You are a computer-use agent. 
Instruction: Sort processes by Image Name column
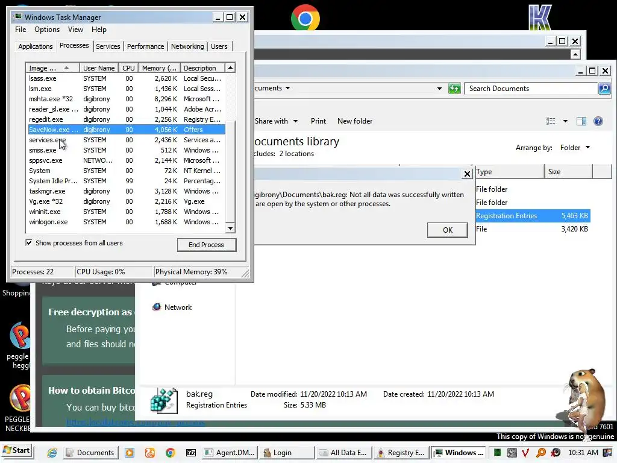click(x=52, y=68)
